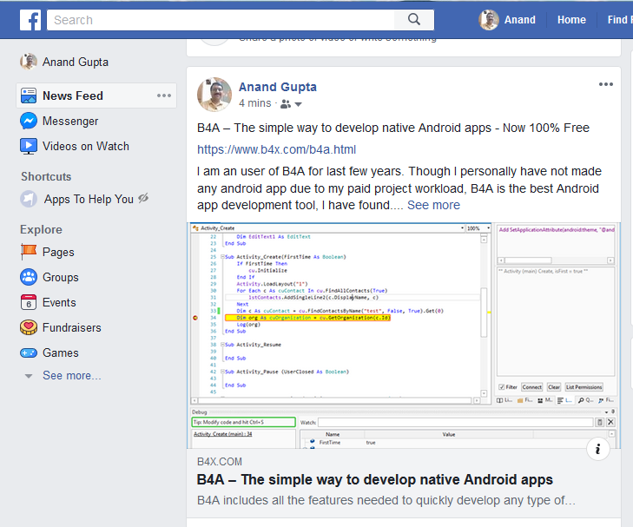Open Fundraisers in Explore

coord(72,327)
